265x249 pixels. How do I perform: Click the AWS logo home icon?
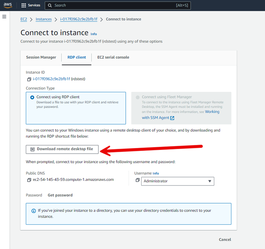[8, 5]
